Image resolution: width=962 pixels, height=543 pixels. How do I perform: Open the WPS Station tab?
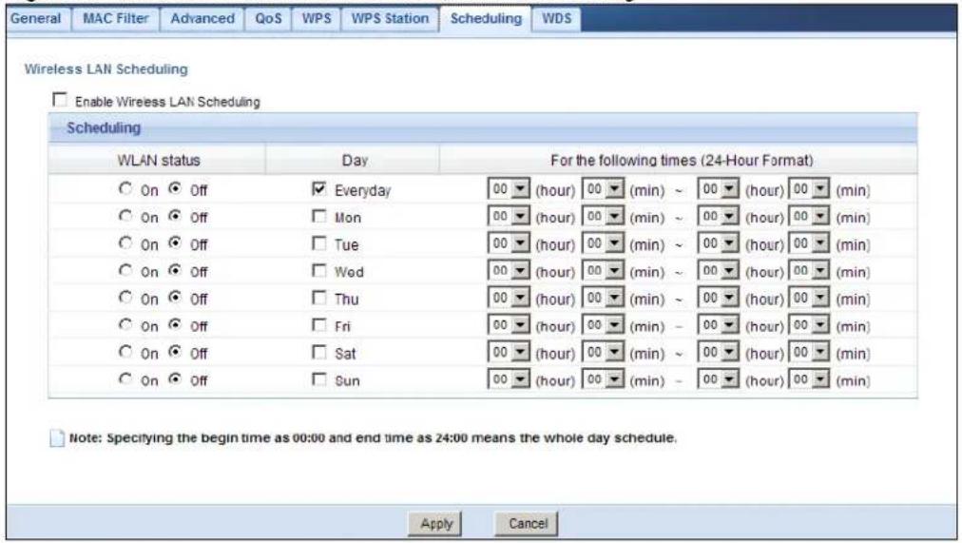click(390, 18)
